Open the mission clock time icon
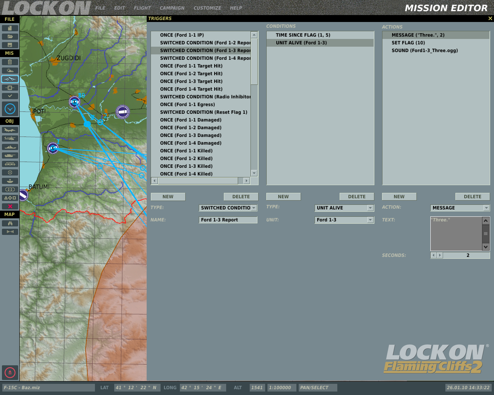 coord(10,109)
